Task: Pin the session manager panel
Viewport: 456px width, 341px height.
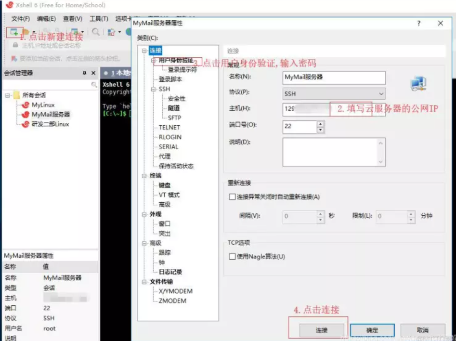Action: (84, 73)
